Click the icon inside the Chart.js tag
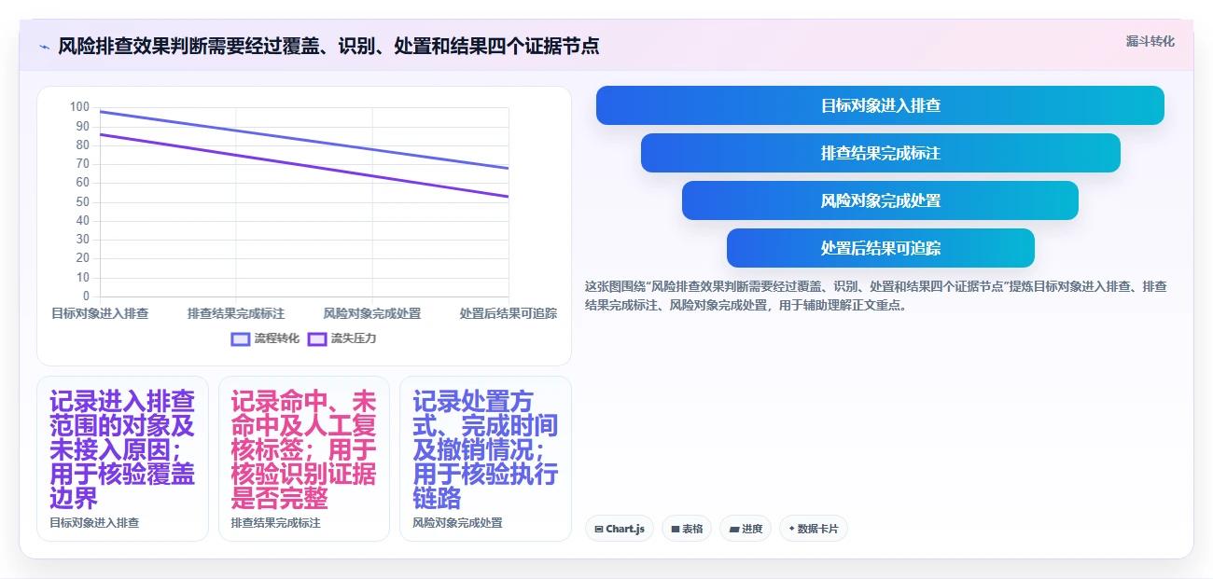The height and width of the screenshot is (579, 1213). 599,529
